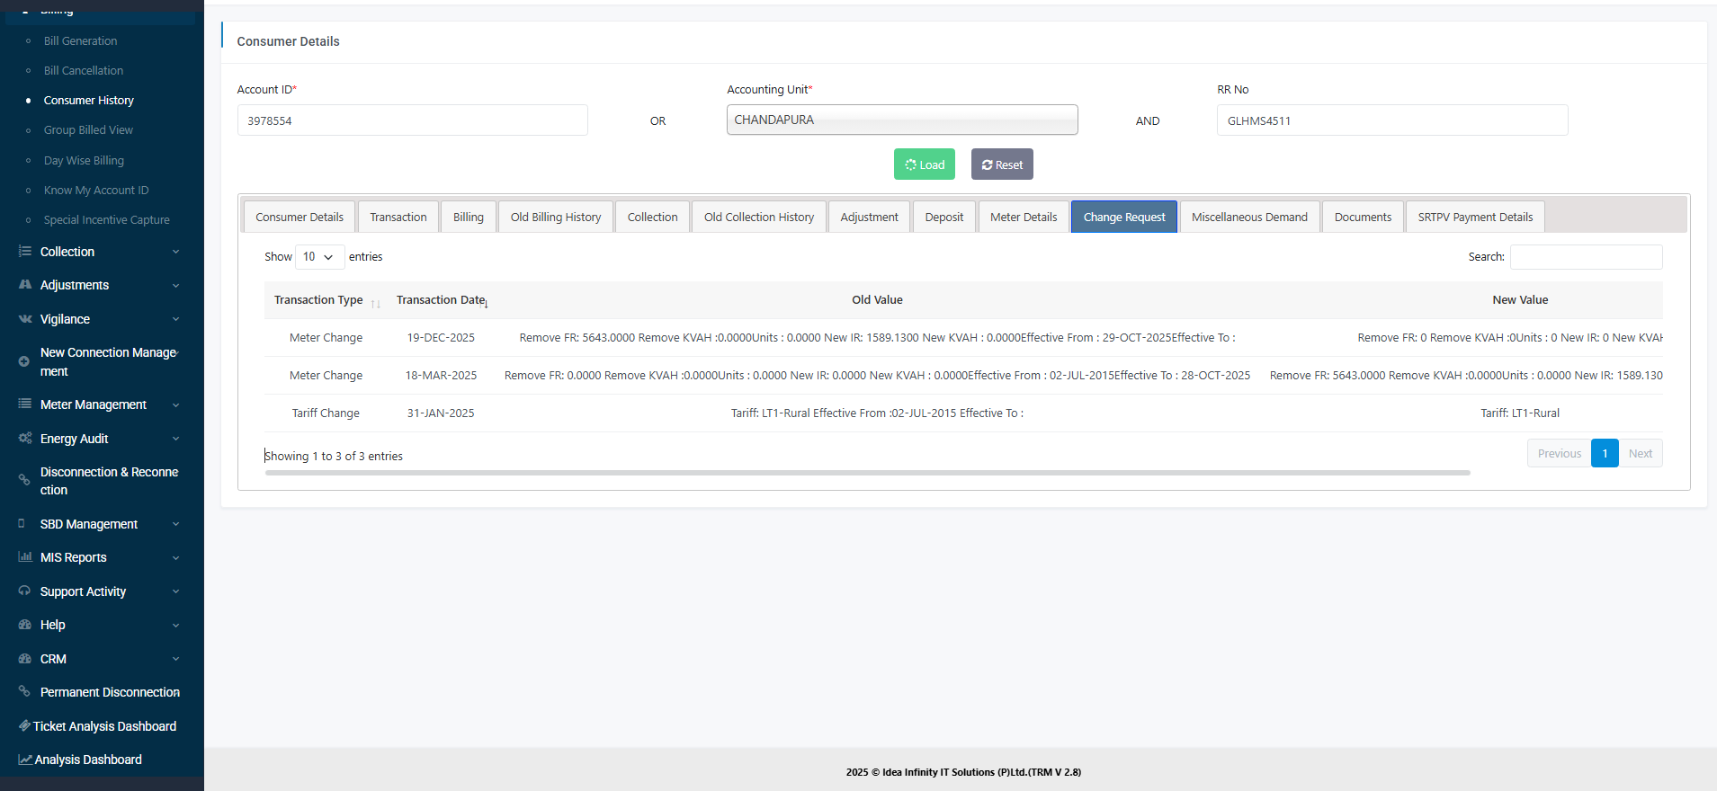The width and height of the screenshot is (1717, 791).
Task: Sort table by Transaction Type column arrows
Action: (375, 303)
